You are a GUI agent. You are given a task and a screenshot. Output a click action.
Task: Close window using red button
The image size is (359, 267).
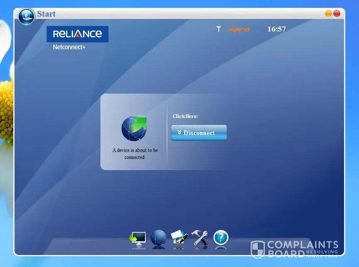point(337,14)
